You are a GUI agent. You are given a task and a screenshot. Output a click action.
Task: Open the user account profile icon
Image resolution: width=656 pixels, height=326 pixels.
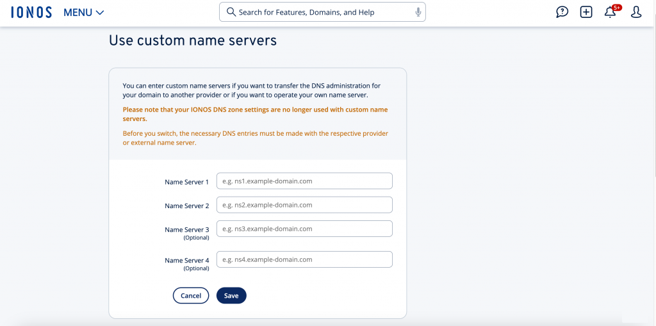pos(636,12)
